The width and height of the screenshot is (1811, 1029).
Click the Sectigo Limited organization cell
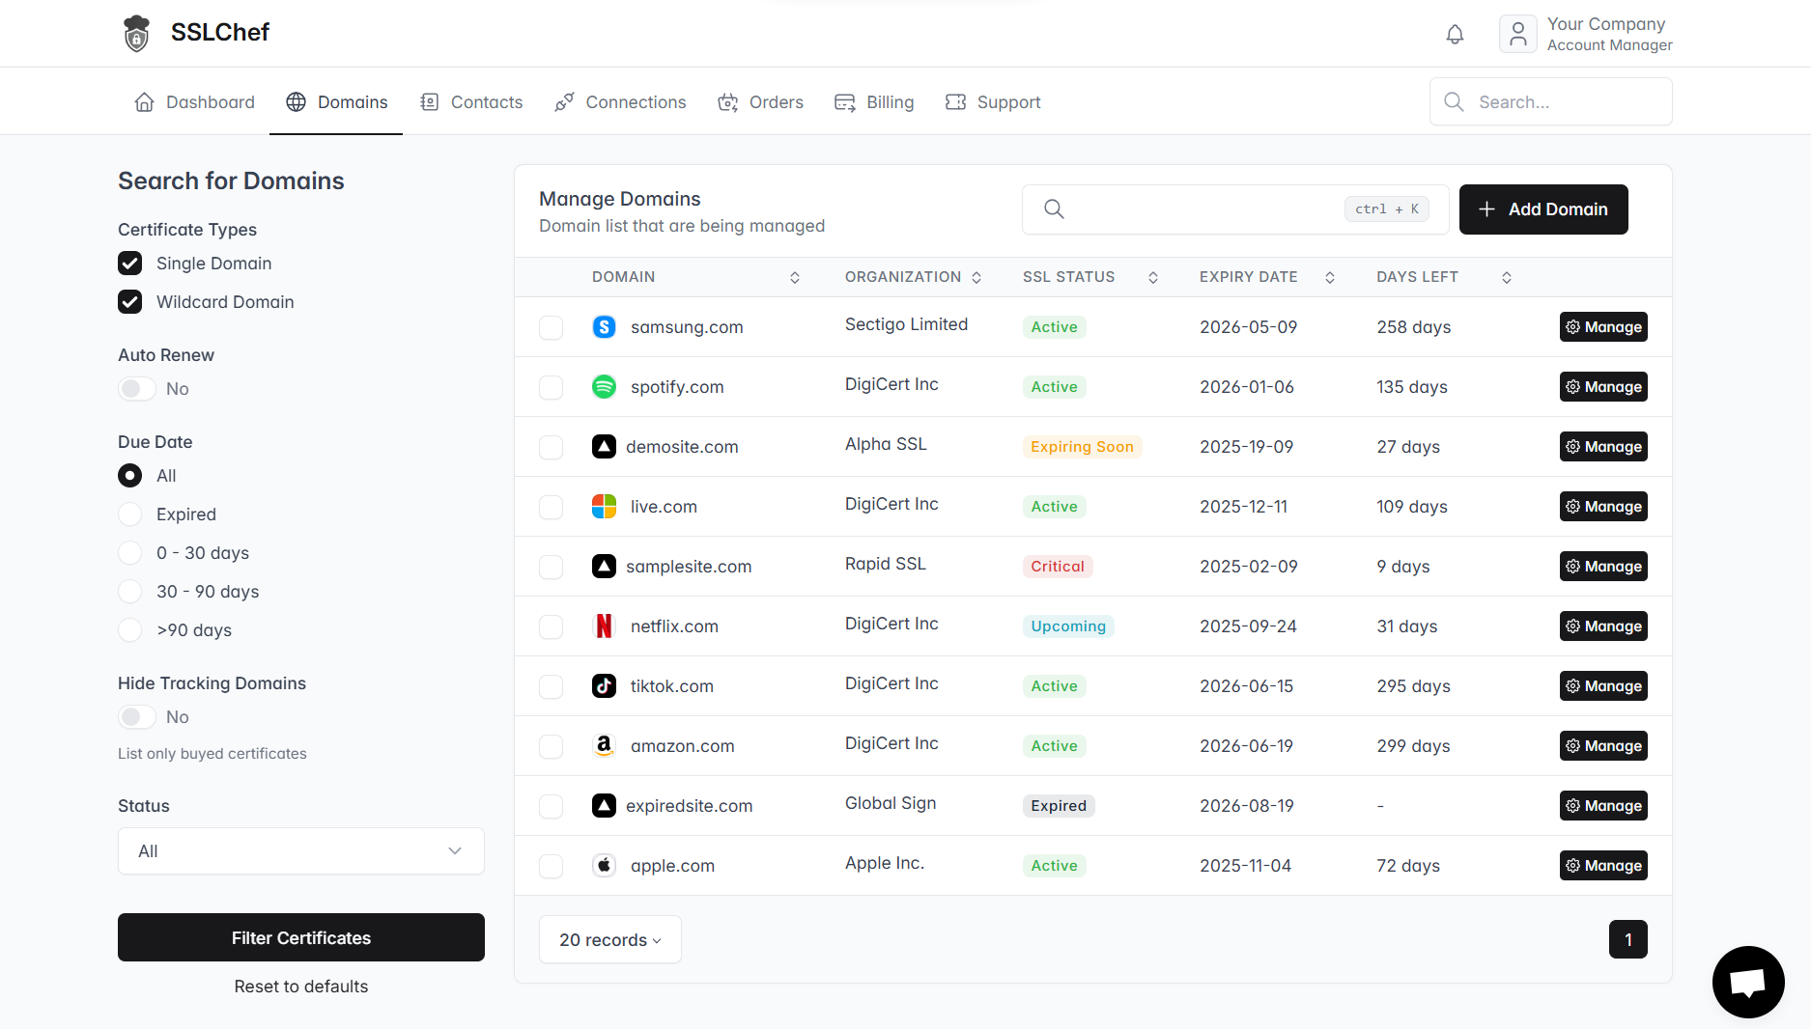point(906,324)
